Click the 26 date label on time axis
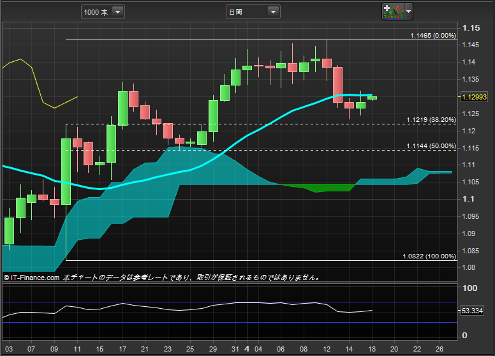This screenshot has height=356, width=495. coord(440,349)
